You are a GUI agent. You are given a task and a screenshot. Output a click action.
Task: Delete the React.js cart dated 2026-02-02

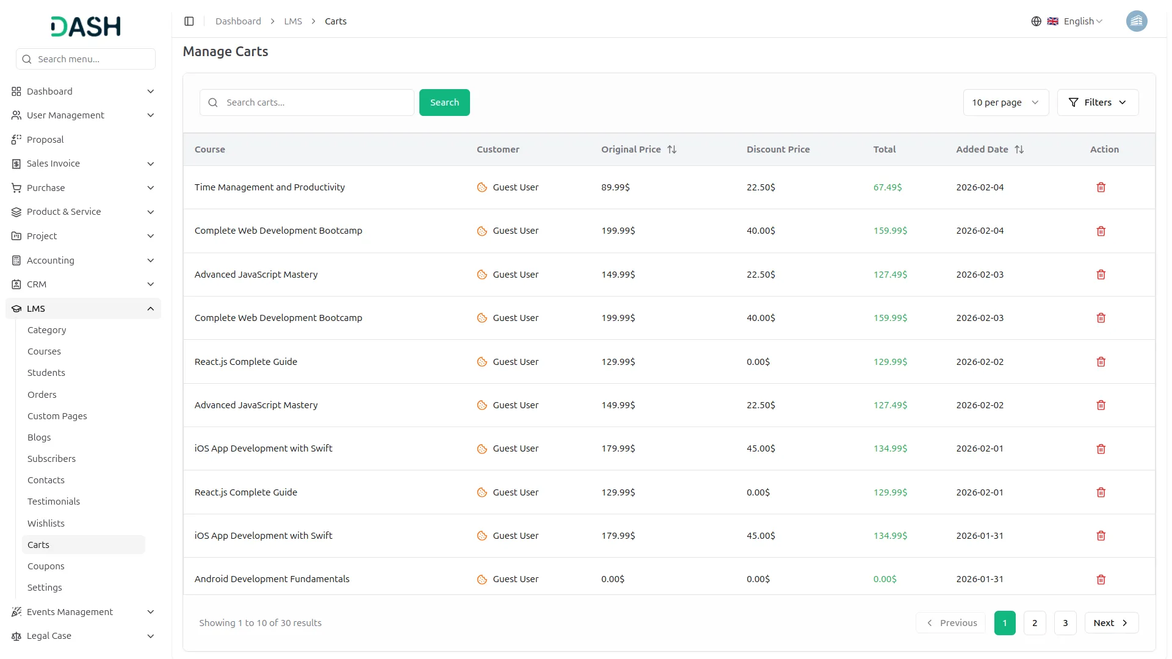pyautogui.click(x=1101, y=362)
